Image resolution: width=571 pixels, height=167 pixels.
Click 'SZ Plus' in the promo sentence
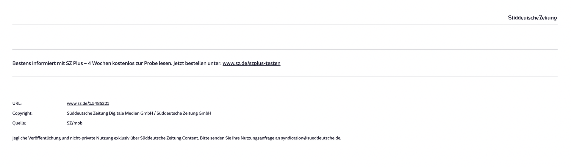74,63
